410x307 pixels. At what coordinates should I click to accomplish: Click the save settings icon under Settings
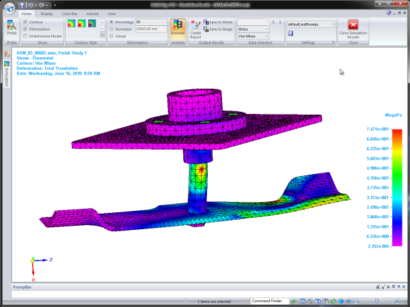tap(290, 32)
